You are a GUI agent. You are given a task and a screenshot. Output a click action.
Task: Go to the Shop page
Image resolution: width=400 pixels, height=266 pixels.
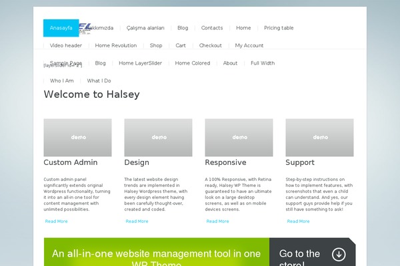156,46
